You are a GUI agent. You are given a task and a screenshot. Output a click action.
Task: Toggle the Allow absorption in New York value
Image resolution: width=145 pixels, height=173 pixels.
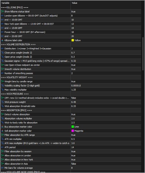point(73,160)
